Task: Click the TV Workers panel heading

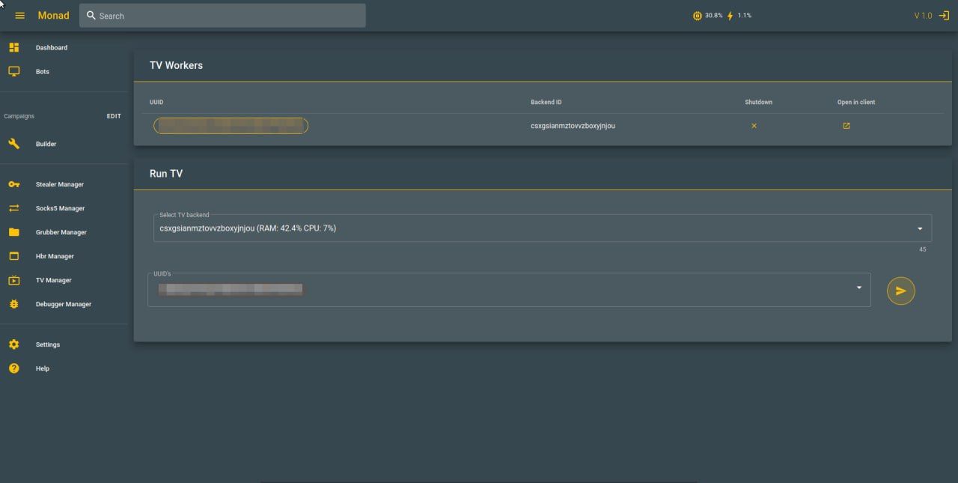Action: tap(176, 65)
